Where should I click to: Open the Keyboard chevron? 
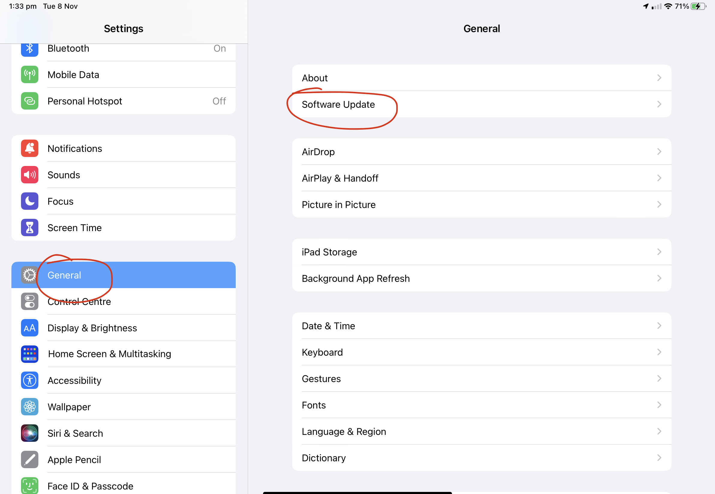[659, 352]
